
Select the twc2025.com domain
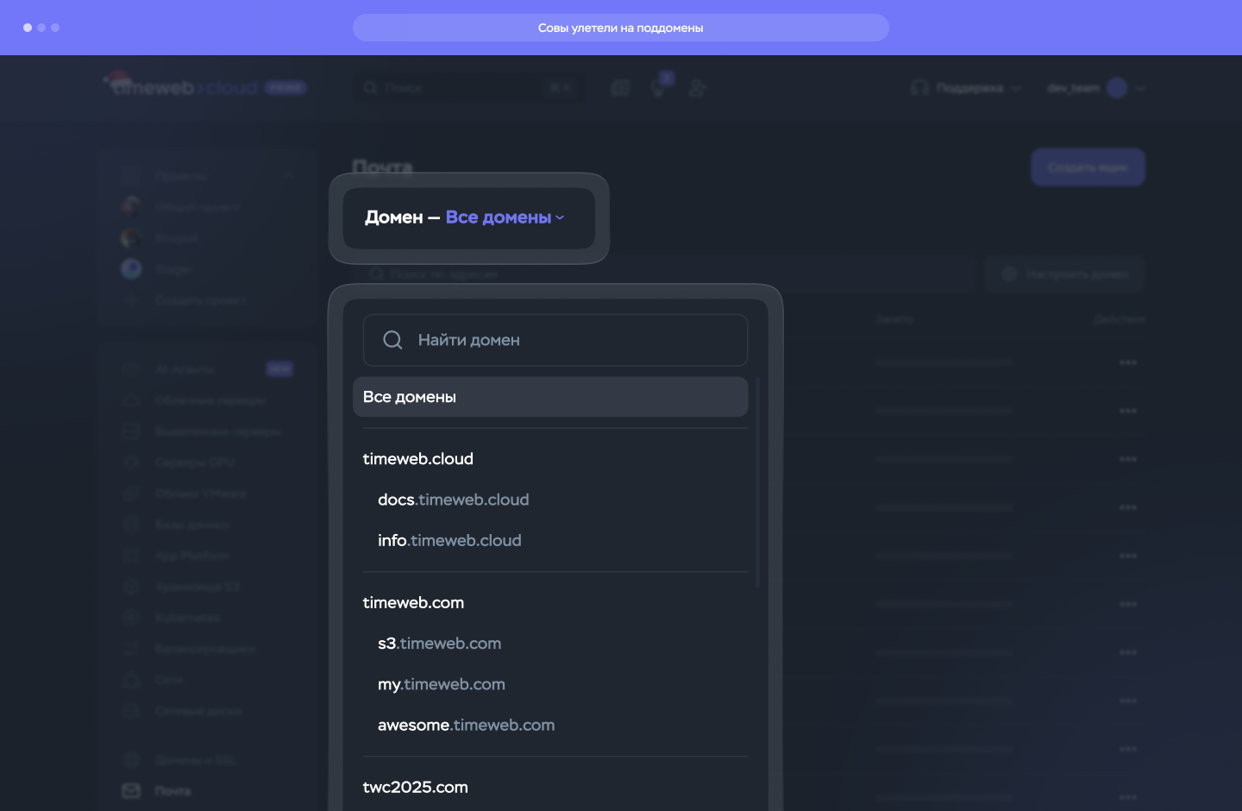click(x=416, y=787)
